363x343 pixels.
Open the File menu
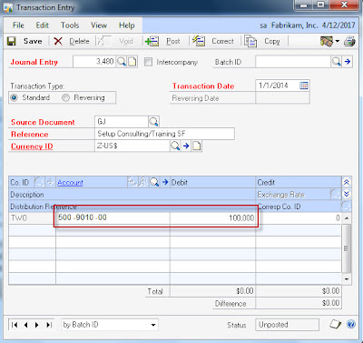(x=18, y=25)
